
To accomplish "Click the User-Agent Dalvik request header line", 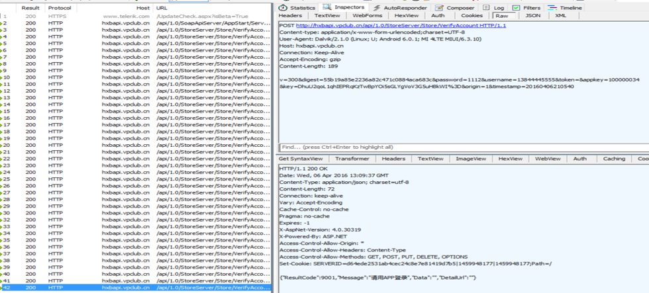I will 380,39.
